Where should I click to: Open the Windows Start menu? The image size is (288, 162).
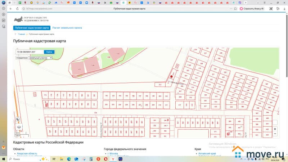coord(4,158)
